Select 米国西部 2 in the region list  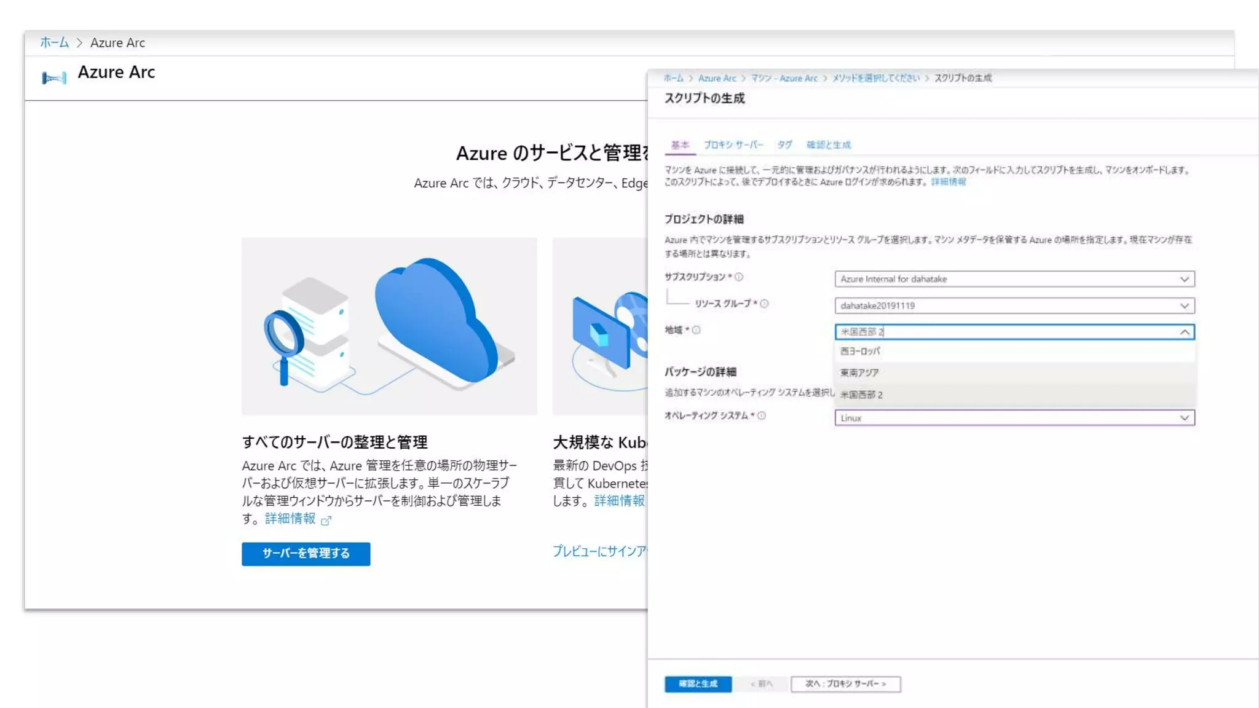point(1014,395)
